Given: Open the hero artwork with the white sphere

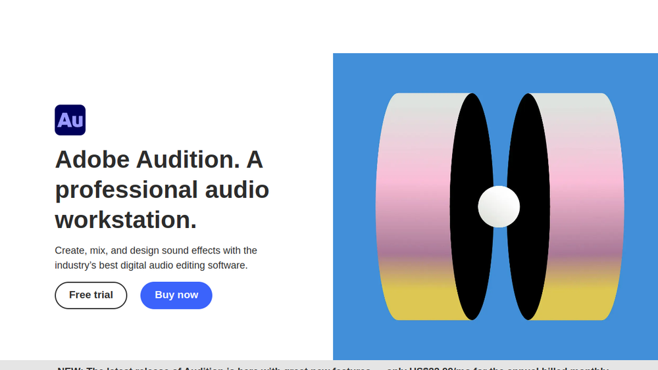Looking at the screenshot, I should click(495, 206).
